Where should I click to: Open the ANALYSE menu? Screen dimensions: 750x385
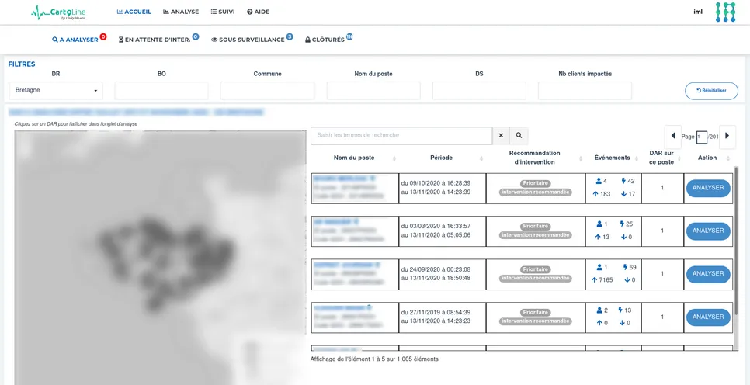coord(181,12)
